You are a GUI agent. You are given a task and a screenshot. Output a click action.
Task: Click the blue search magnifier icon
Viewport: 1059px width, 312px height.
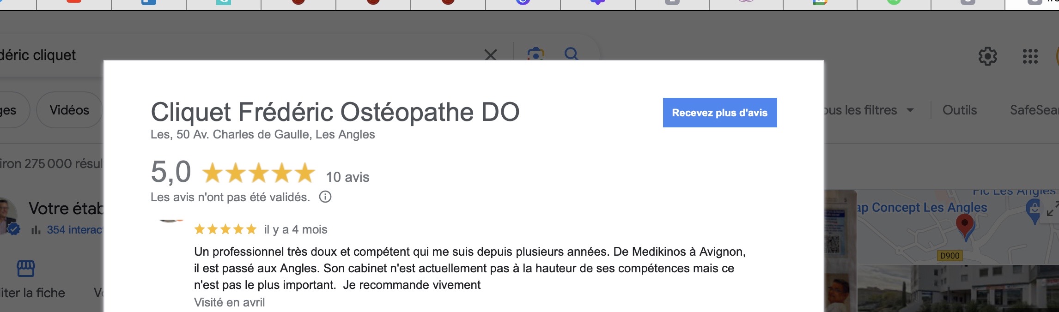coord(572,54)
